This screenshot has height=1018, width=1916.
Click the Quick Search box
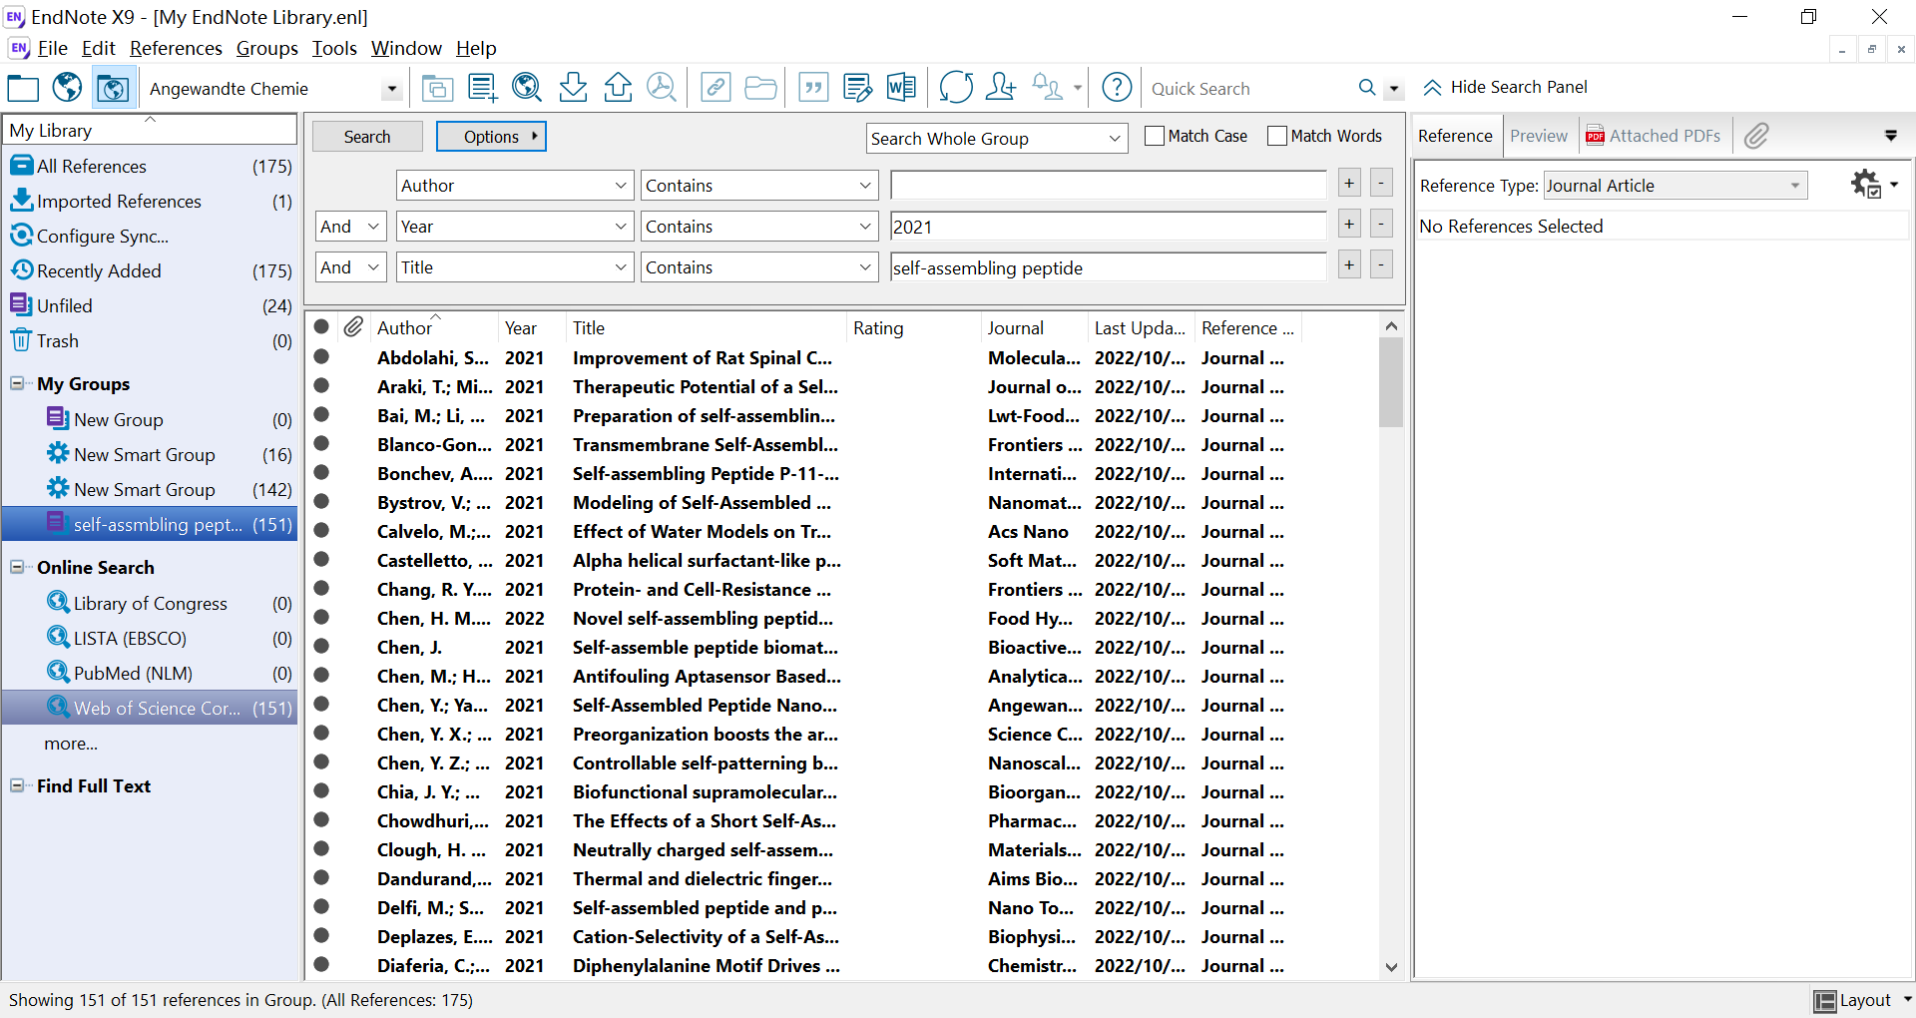coord(1247,89)
